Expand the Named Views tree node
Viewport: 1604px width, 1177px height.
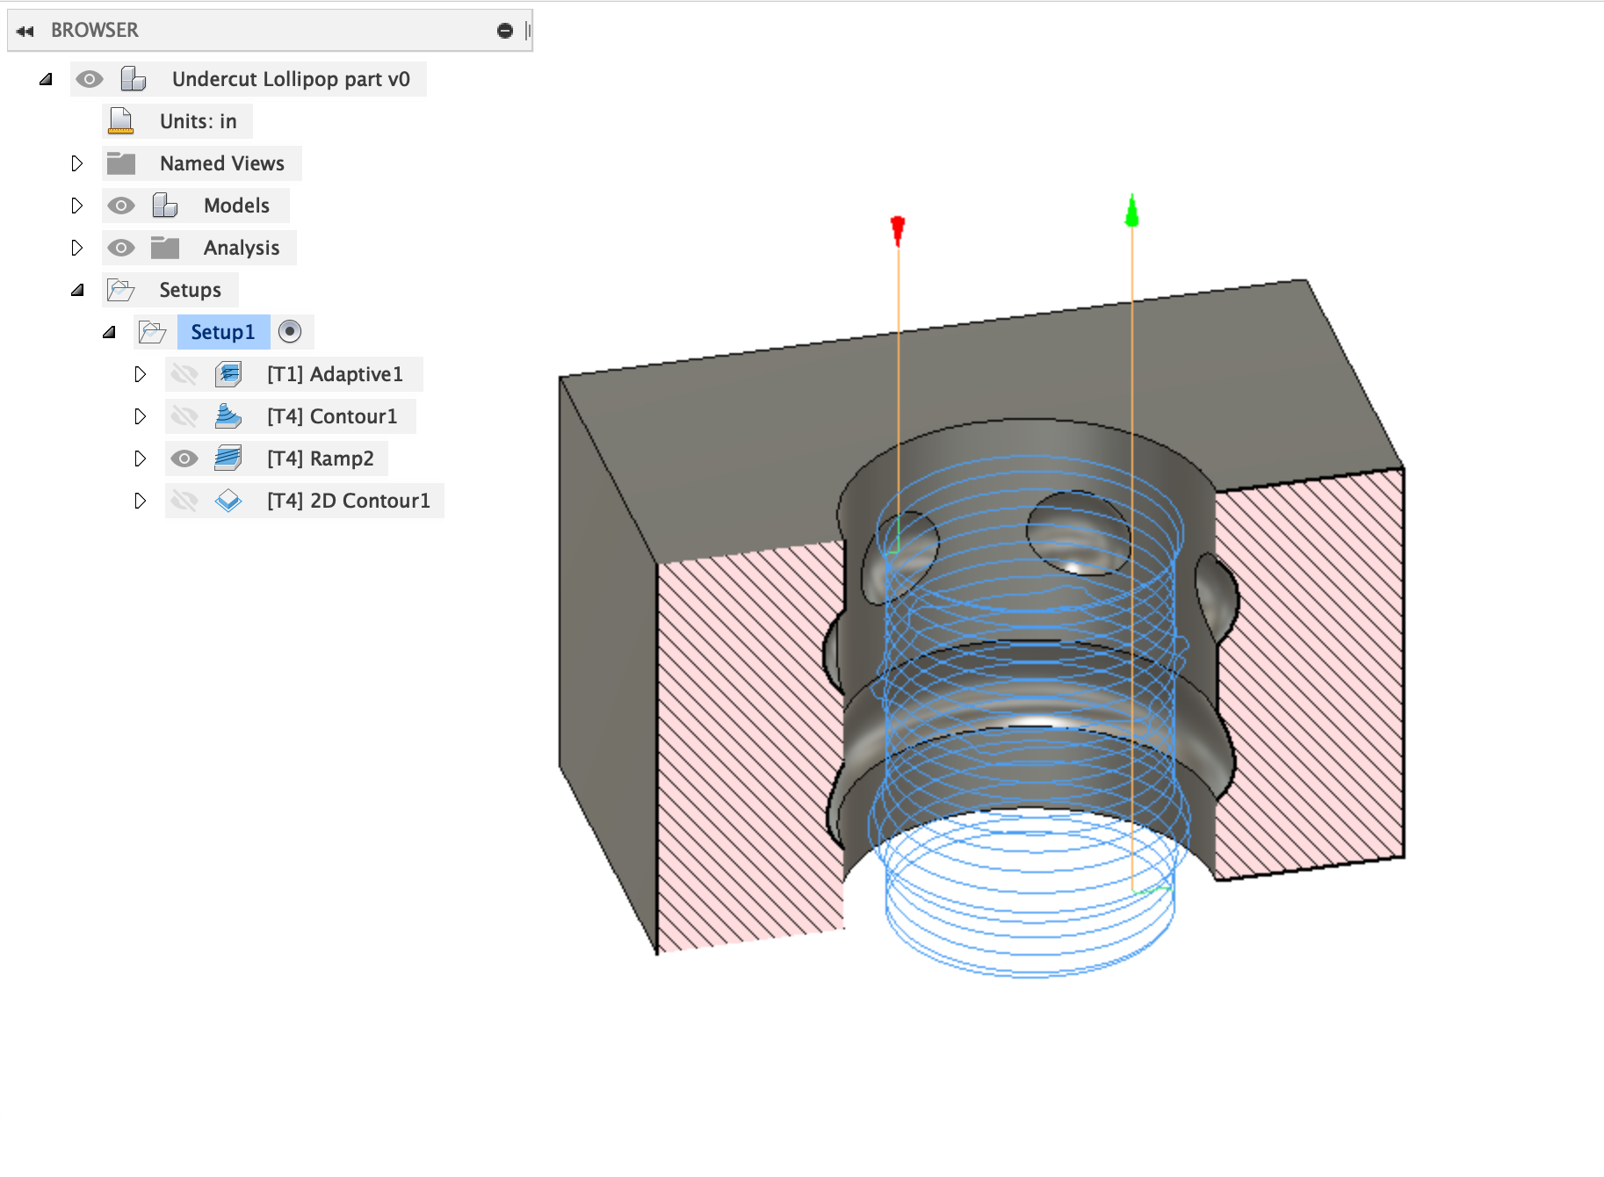pos(76,162)
